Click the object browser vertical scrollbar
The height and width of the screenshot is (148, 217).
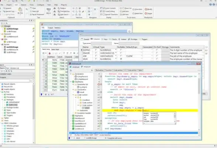click(x=33, y=113)
